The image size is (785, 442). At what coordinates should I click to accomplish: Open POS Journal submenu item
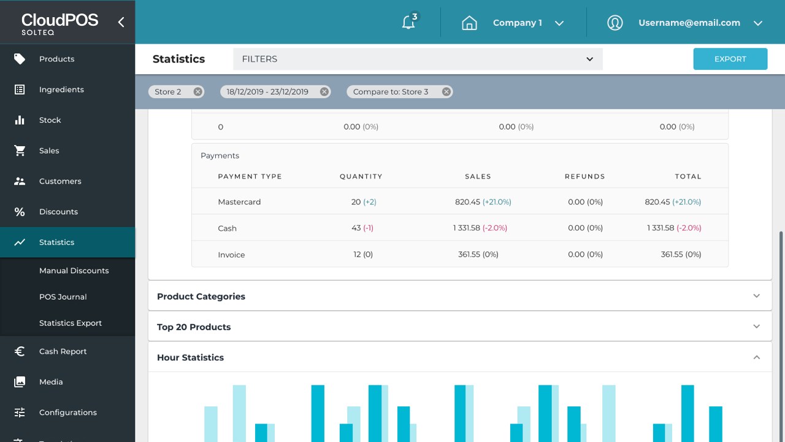coord(63,297)
